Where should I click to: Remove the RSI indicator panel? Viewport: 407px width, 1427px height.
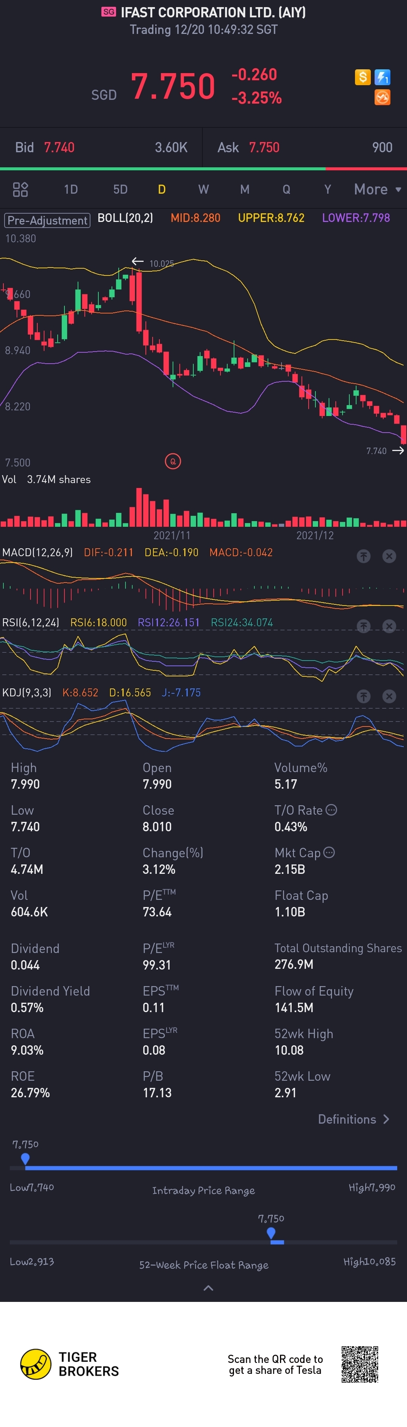point(389,626)
